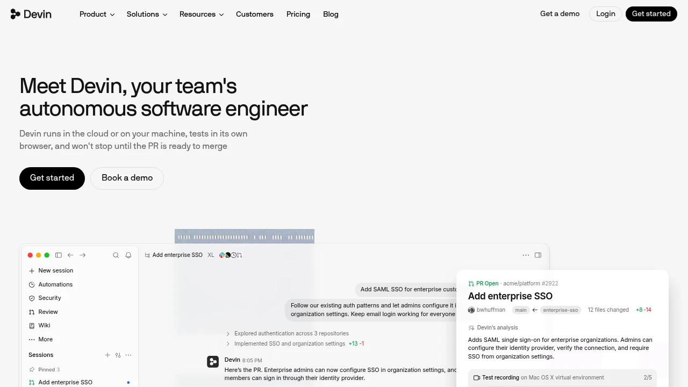Expand "Implemented SSO and organization settings"

295,344
